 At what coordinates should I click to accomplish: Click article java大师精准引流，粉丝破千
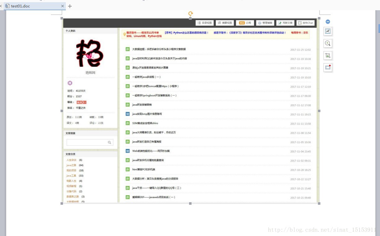point(154,133)
